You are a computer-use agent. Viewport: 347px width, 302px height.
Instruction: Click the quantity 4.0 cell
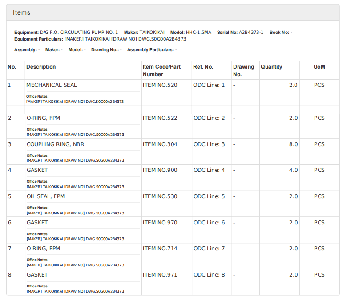tap(293, 170)
